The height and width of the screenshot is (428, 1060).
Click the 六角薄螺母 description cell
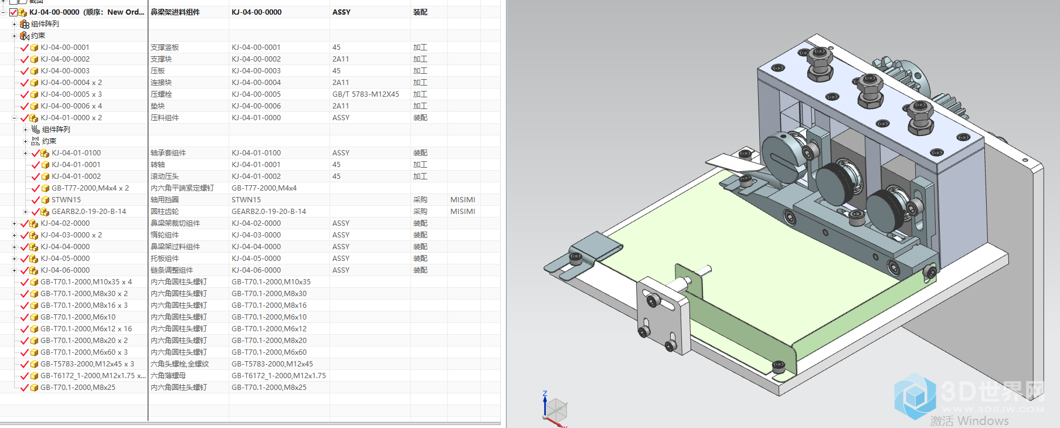coord(168,376)
